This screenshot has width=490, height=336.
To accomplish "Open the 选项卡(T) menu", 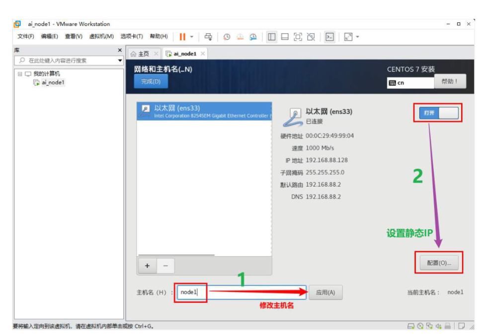I will click(x=132, y=37).
